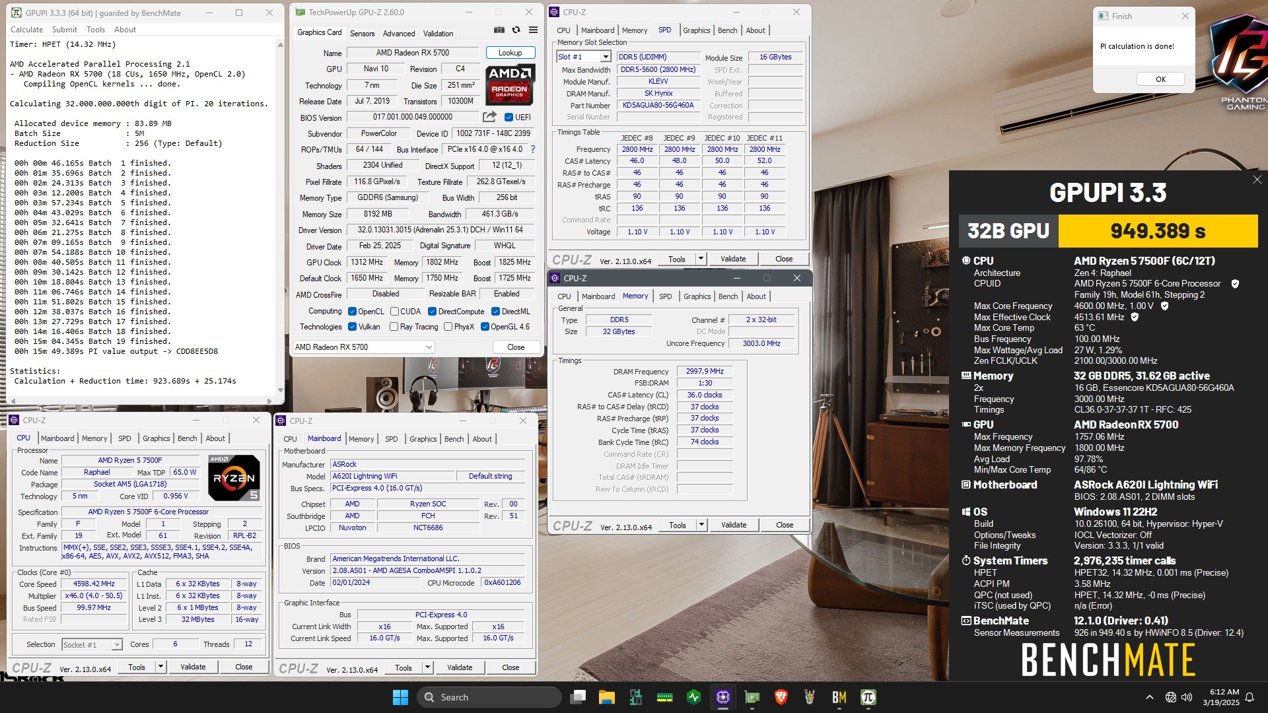The width and height of the screenshot is (1268, 713).
Task: Click Validate in CPU-Z Memory window
Action: tap(734, 525)
